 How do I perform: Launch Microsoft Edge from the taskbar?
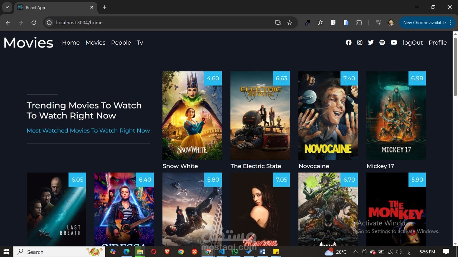pyautogui.click(x=126, y=252)
